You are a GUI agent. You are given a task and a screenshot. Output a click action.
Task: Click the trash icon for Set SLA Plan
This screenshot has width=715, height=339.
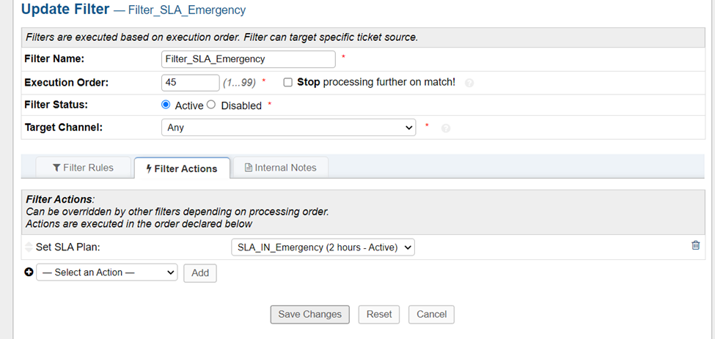(x=695, y=246)
